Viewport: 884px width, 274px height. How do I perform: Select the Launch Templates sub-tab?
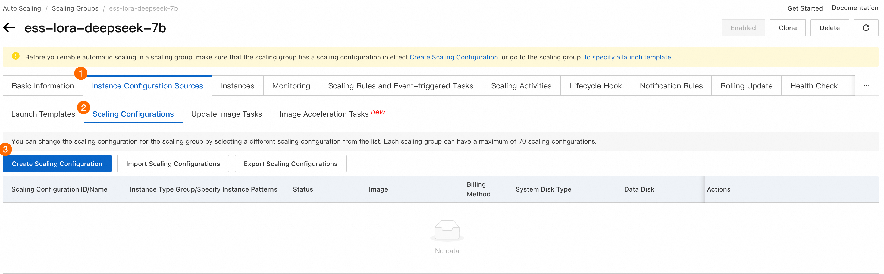(43, 114)
